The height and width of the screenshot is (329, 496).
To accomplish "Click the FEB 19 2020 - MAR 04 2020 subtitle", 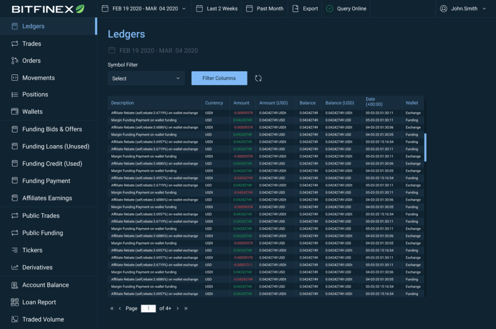I will [x=159, y=51].
